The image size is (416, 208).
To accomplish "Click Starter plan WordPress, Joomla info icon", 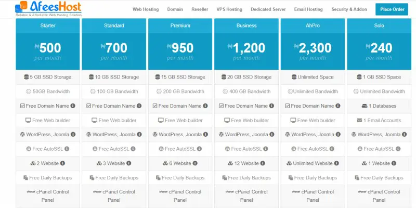I will (73, 135).
